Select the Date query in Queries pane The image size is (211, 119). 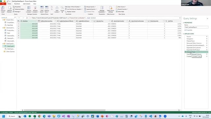pos(9,33)
